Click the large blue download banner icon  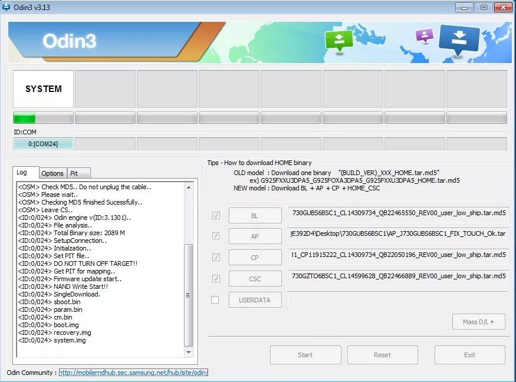pos(459,39)
